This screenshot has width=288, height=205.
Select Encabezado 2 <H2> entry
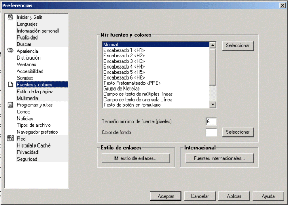156,56
